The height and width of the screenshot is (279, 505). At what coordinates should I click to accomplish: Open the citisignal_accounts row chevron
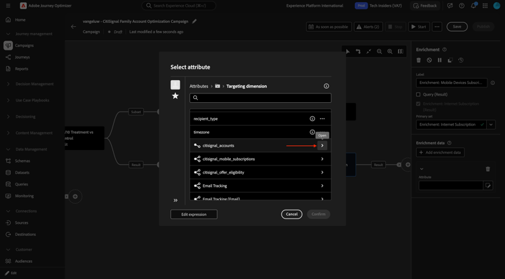322,146
